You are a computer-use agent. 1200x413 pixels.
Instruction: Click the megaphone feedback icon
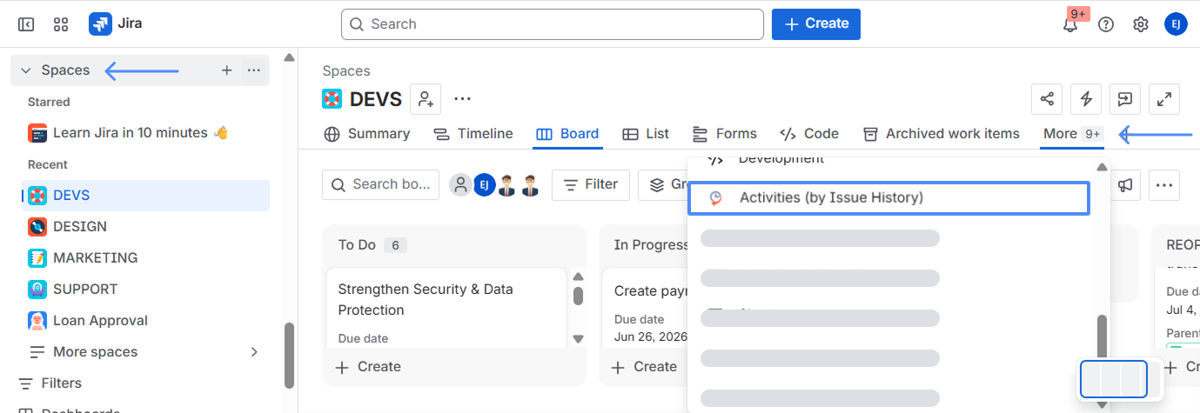point(1126,184)
